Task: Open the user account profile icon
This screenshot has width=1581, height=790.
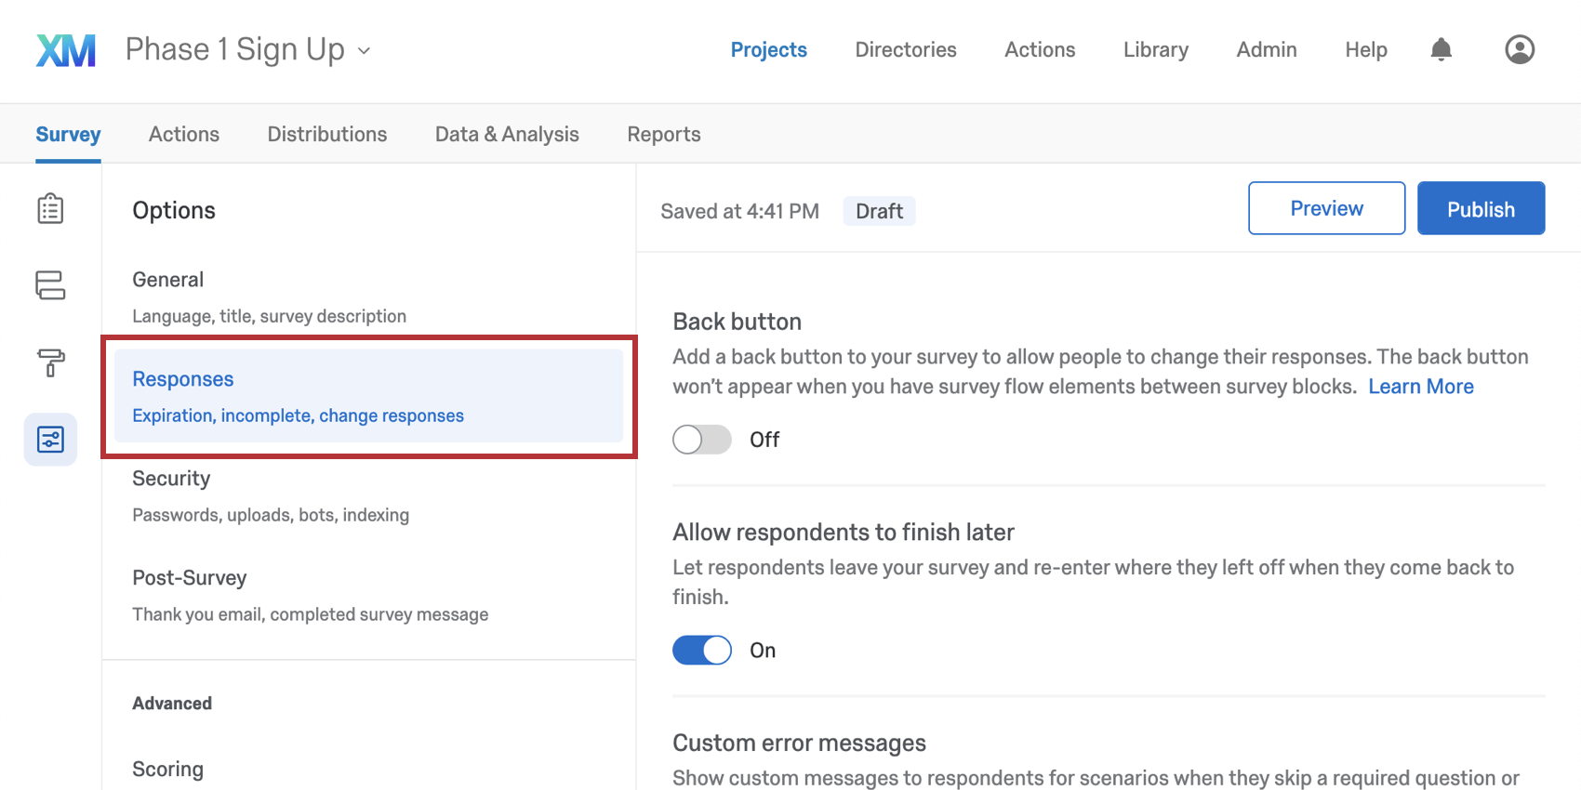Action: point(1520,49)
